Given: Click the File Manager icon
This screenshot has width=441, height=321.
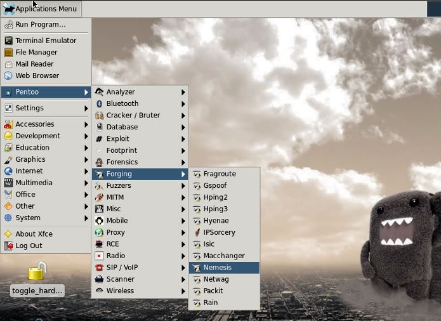Looking at the screenshot, I should (x=8, y=53).
